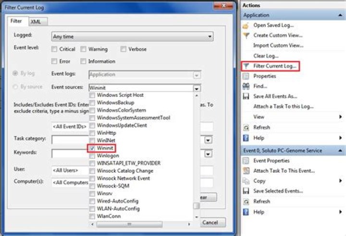The height and width of the screenshot is (236, 346).
Task: Click the Event Properties icon
Action: 246,161
